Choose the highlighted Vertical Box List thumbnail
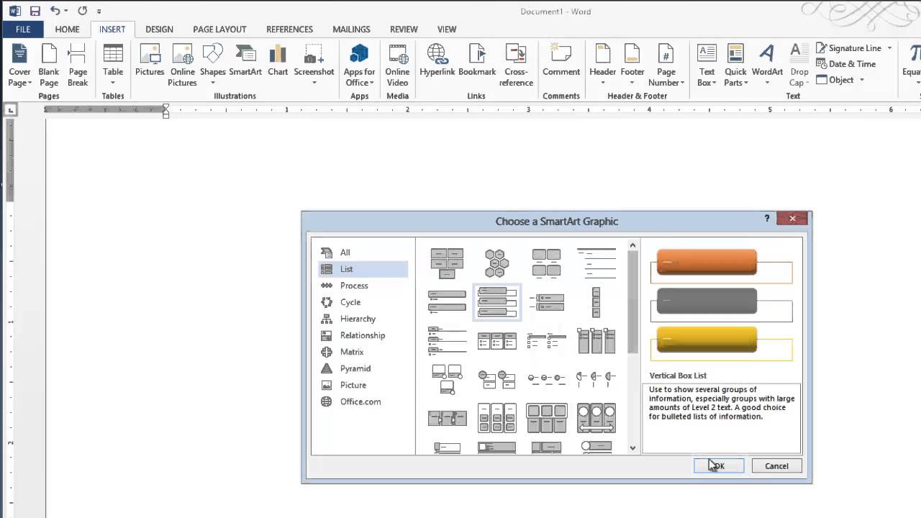 496,302
